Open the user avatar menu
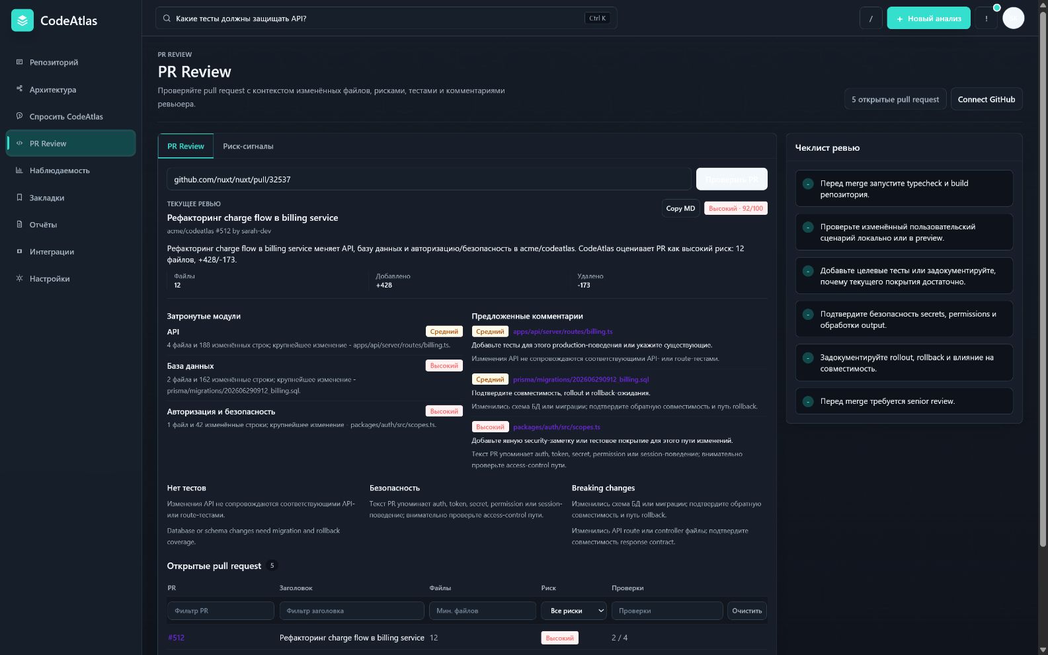 (1013, 19)
